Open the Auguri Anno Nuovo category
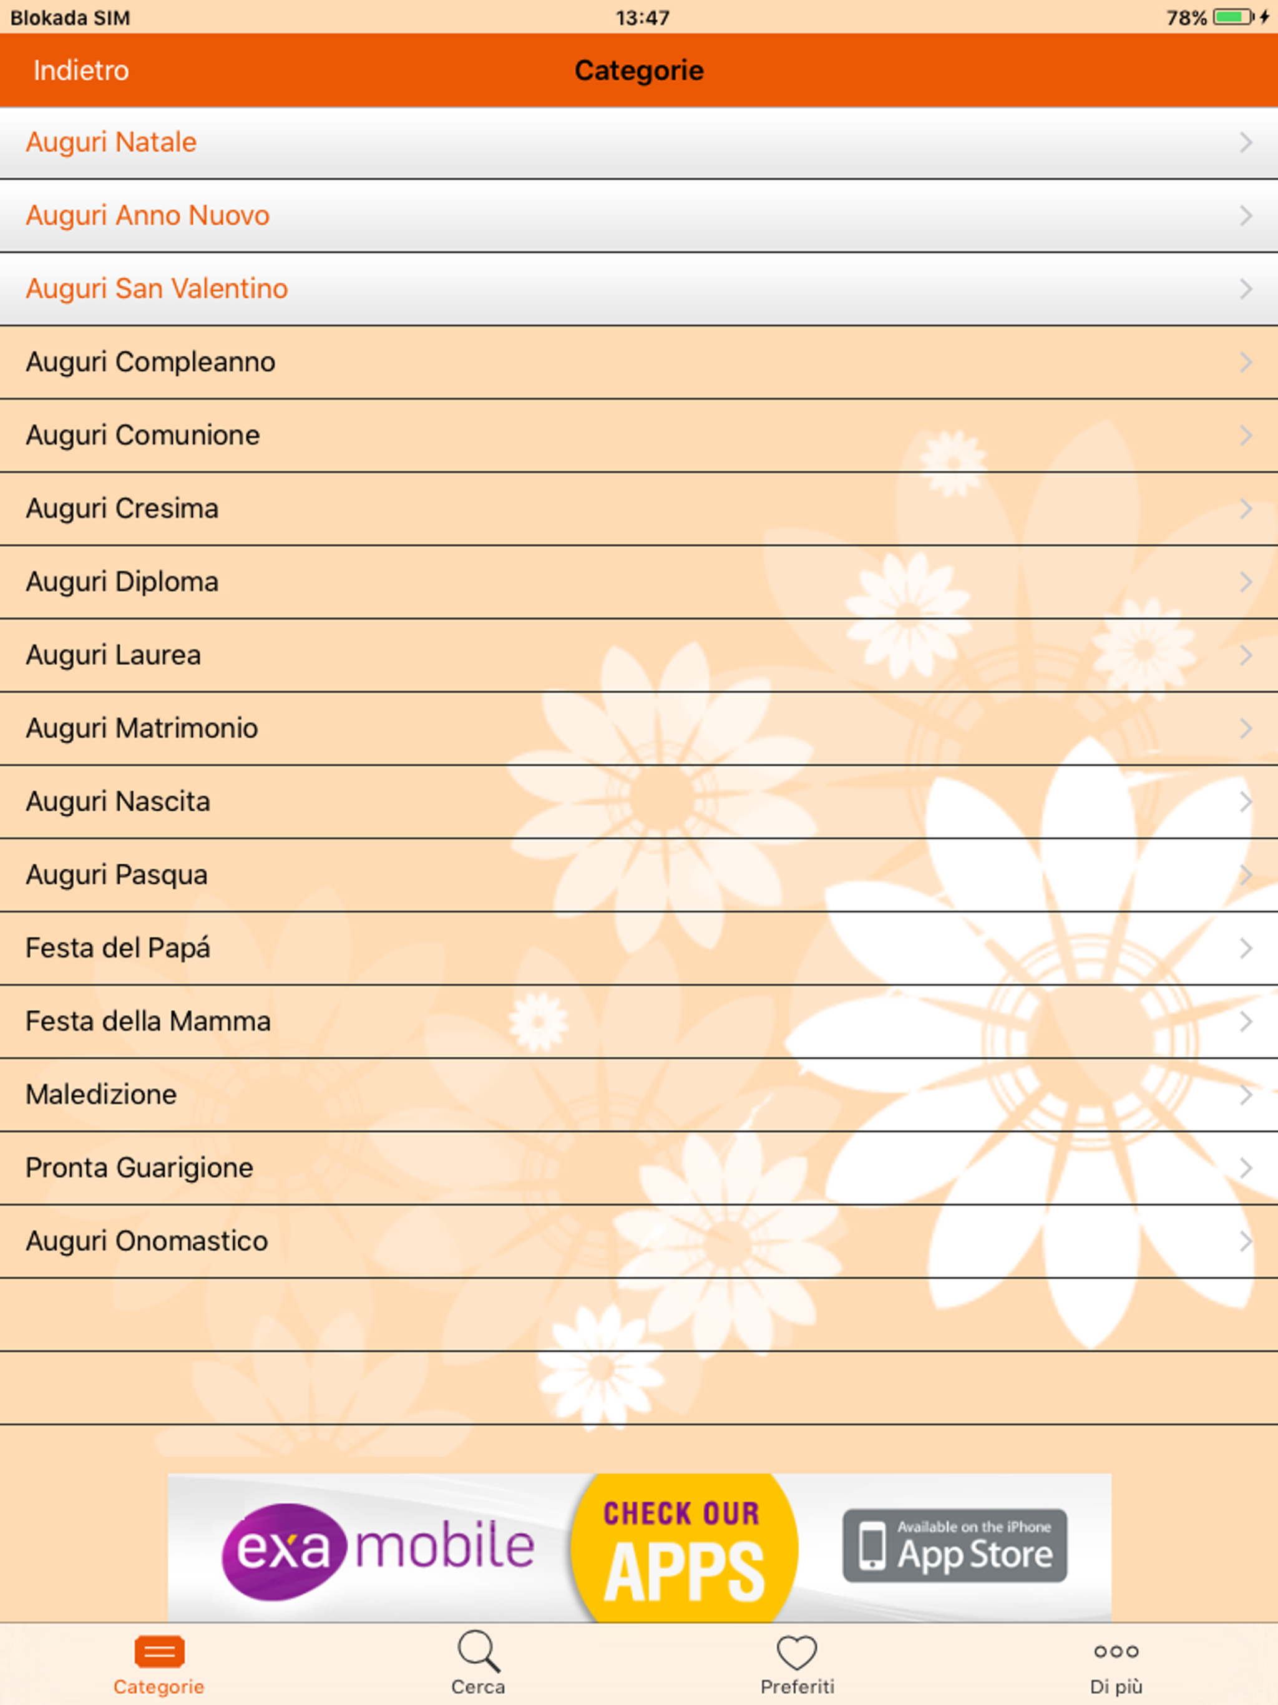 click(x=148, y=216)
